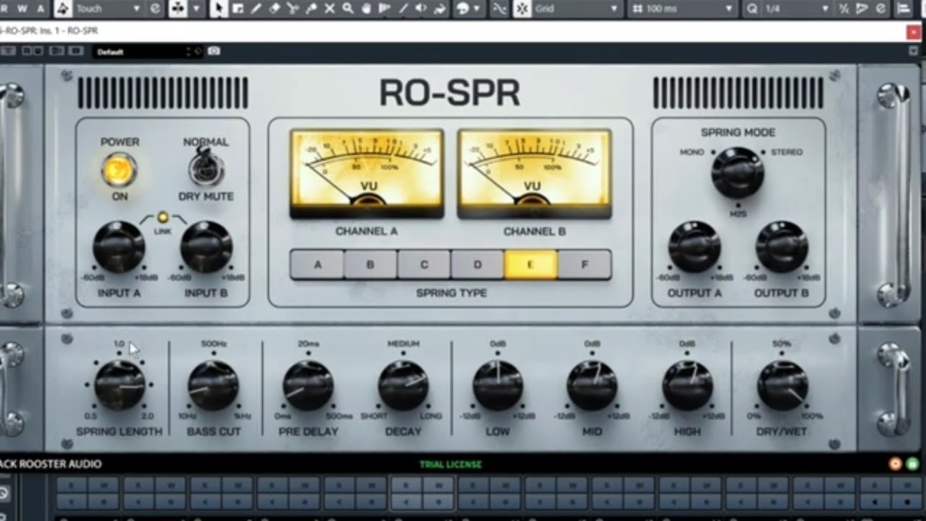Image resolution: width=926 pixels, height=521 pixels.
Task: Click the SPRING LENGTH knob
Action: click(x=119, y=385)
